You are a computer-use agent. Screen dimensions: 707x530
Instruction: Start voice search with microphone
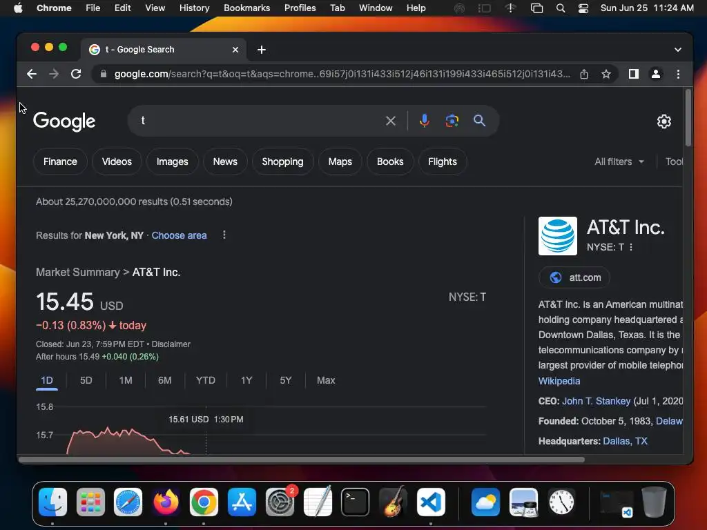pyautogui.click(x=424, y=121)
